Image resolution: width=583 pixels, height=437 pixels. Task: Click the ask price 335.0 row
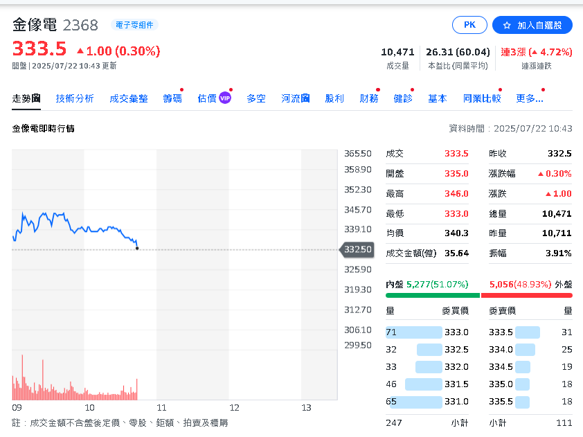coord(530,384)
